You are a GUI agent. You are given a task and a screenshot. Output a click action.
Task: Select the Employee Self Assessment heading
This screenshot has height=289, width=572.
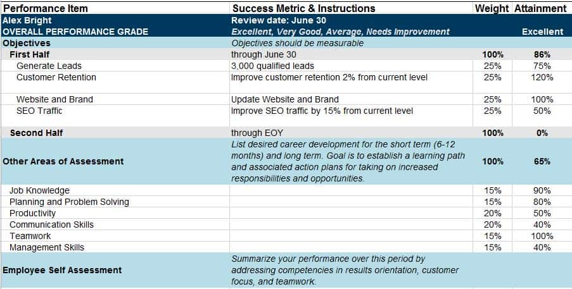pyautogui.click(x=62, y=270)
